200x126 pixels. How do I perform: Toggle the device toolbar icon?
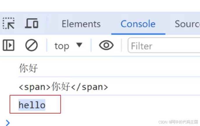click(x=31, y=23)
